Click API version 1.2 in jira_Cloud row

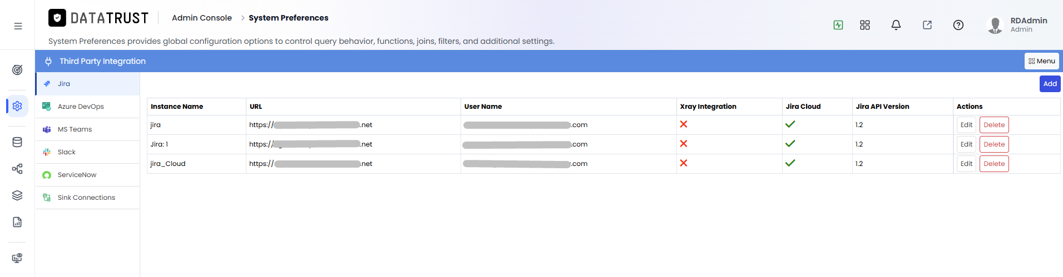[859, 164]
